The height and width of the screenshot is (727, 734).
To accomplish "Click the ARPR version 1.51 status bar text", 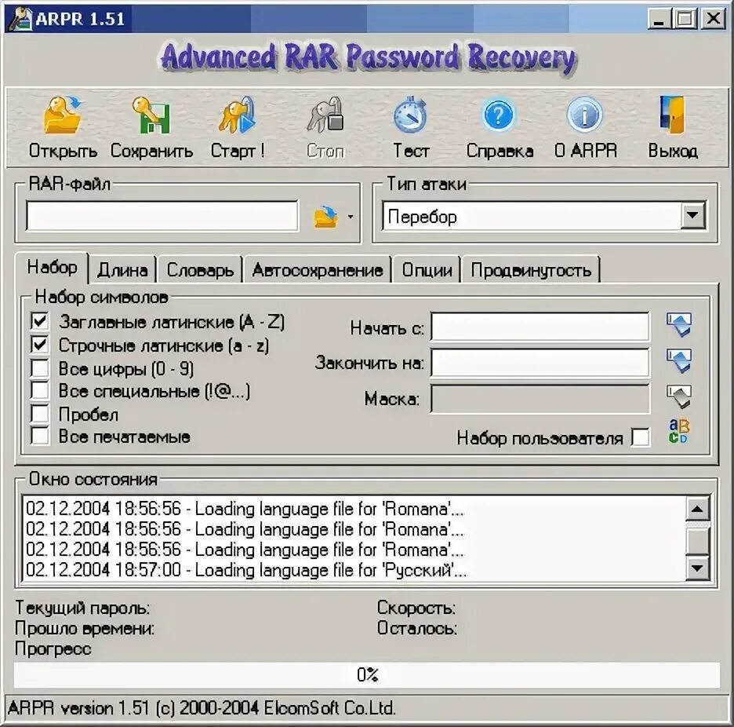I will [202, 708].
